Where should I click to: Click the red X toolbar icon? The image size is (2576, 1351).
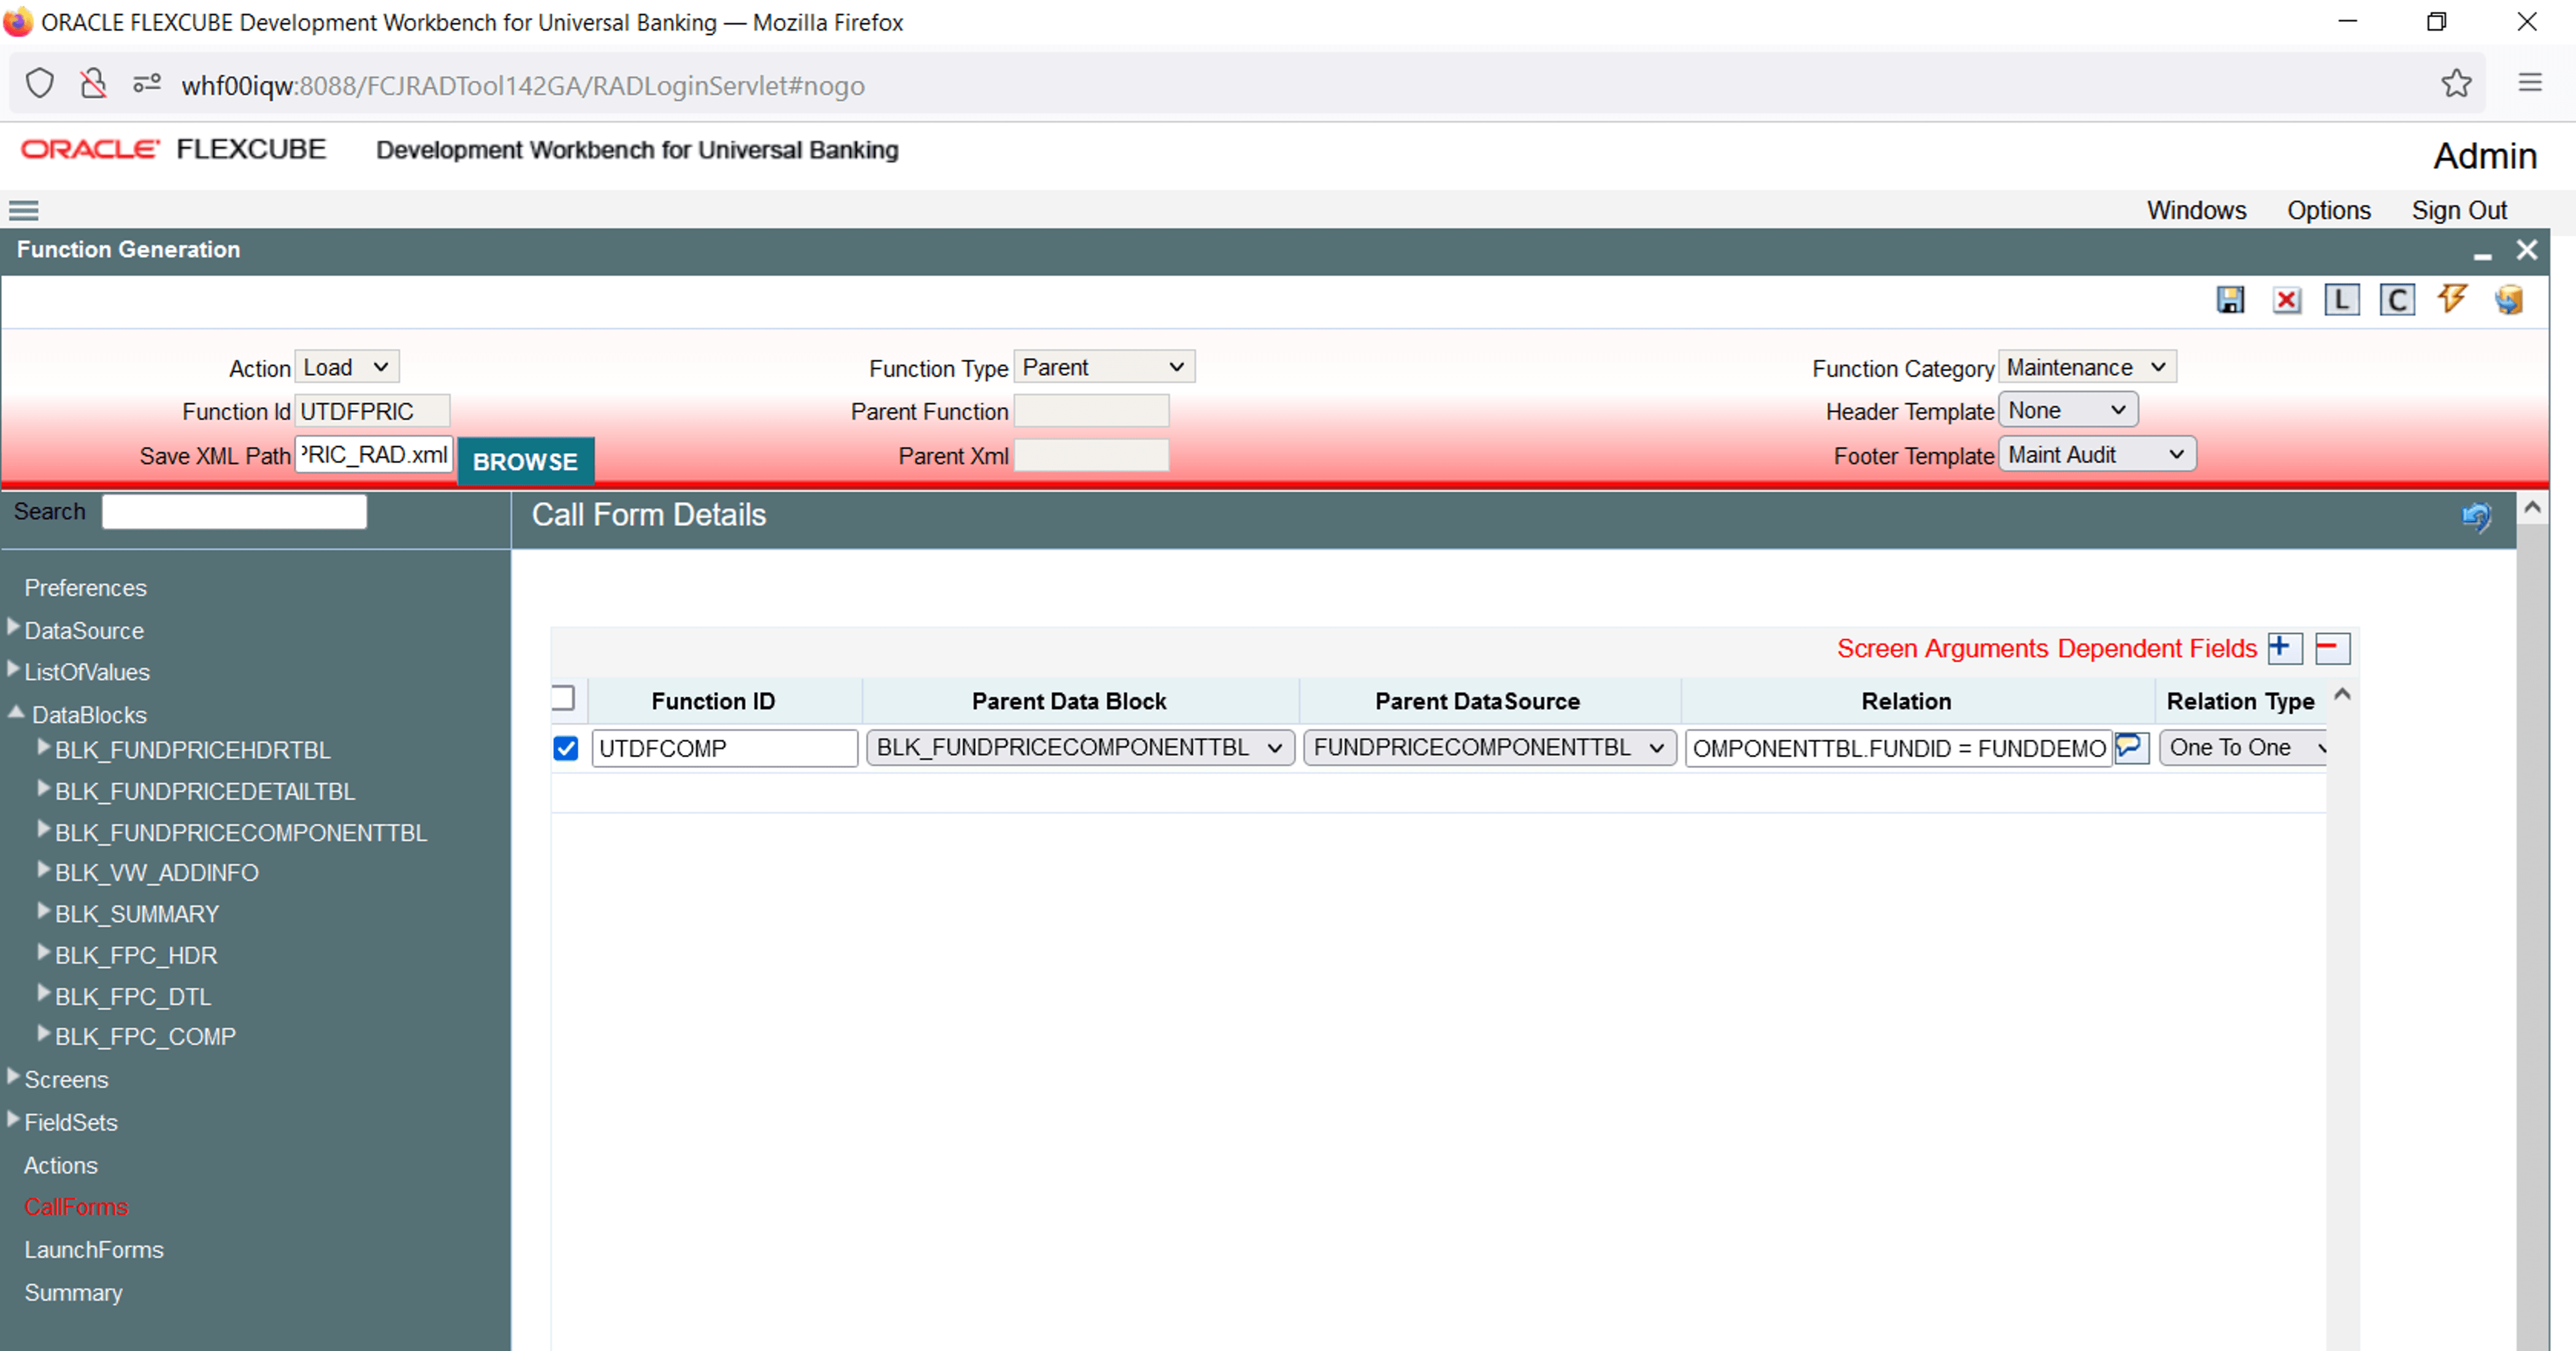click(x=2286, y=300)
